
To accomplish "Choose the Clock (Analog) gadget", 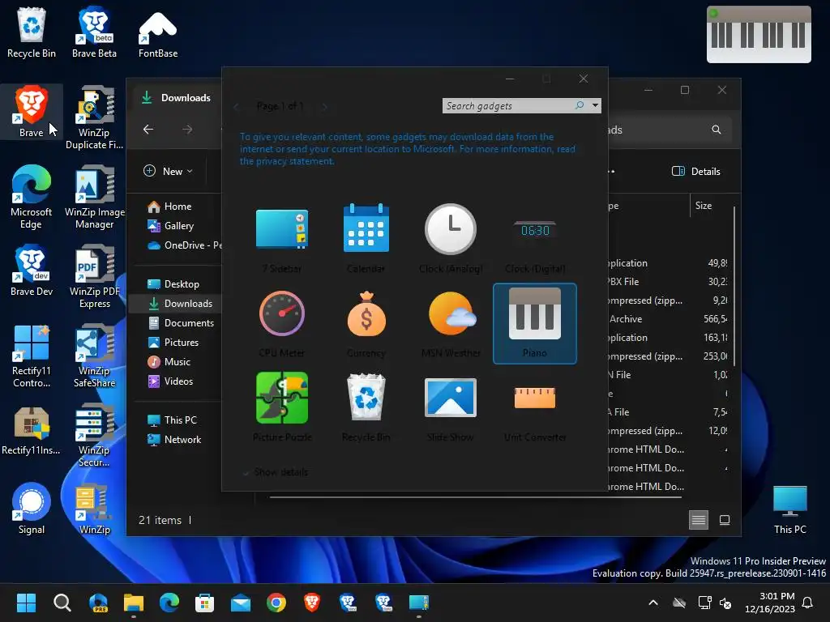I will pyautogui.click(x=451, y=239).
